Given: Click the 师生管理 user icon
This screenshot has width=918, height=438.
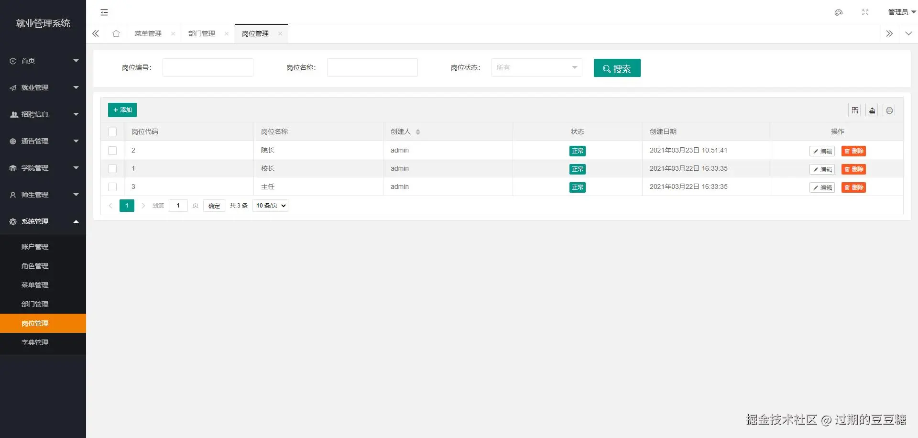Looking at the screenshot, I should click(13, 195).
